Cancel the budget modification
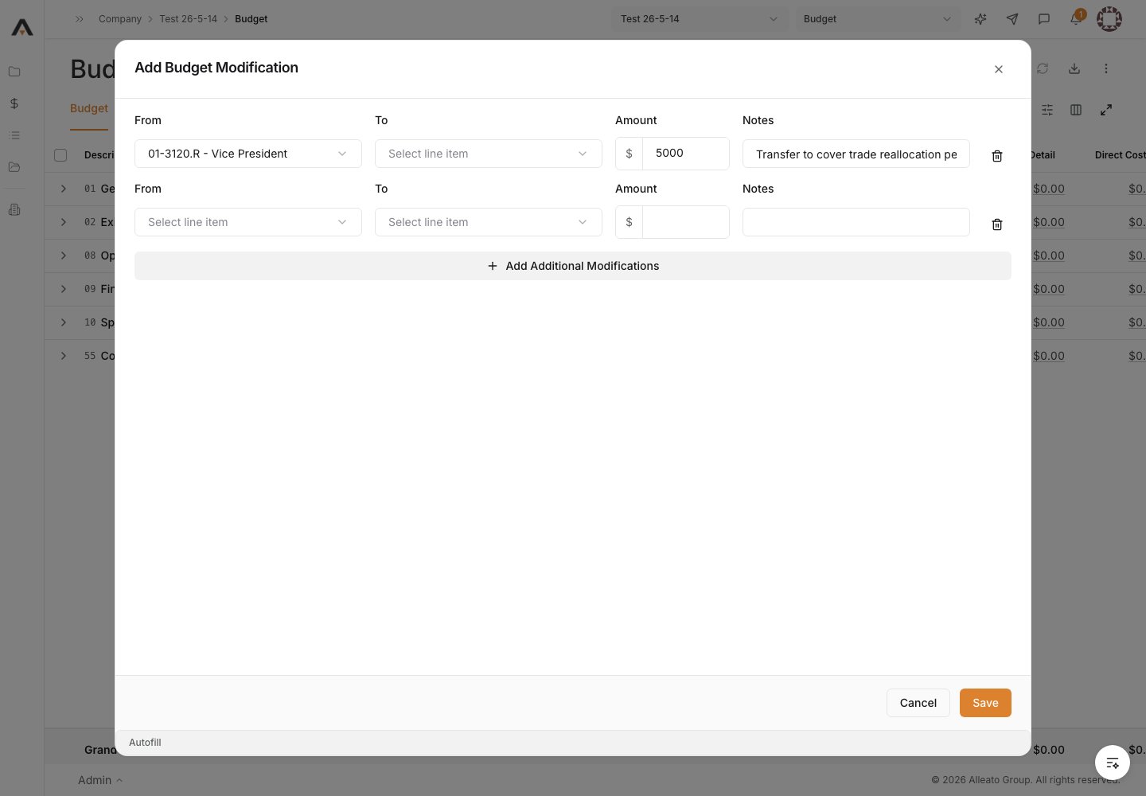Viewport: 1146px width, 796px height. point(918,703)
